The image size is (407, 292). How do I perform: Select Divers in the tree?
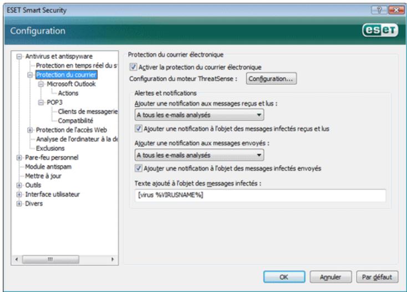(34, 204)
